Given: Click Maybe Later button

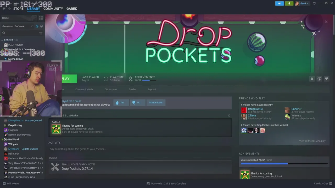Looking at the screenshot, I should click(x=156, y=103).
